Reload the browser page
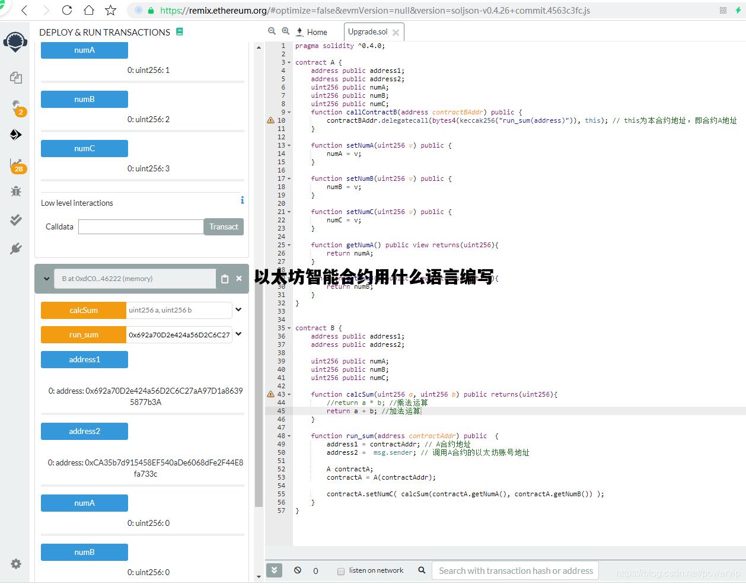 pyautogui.click(x=67, y=10)
